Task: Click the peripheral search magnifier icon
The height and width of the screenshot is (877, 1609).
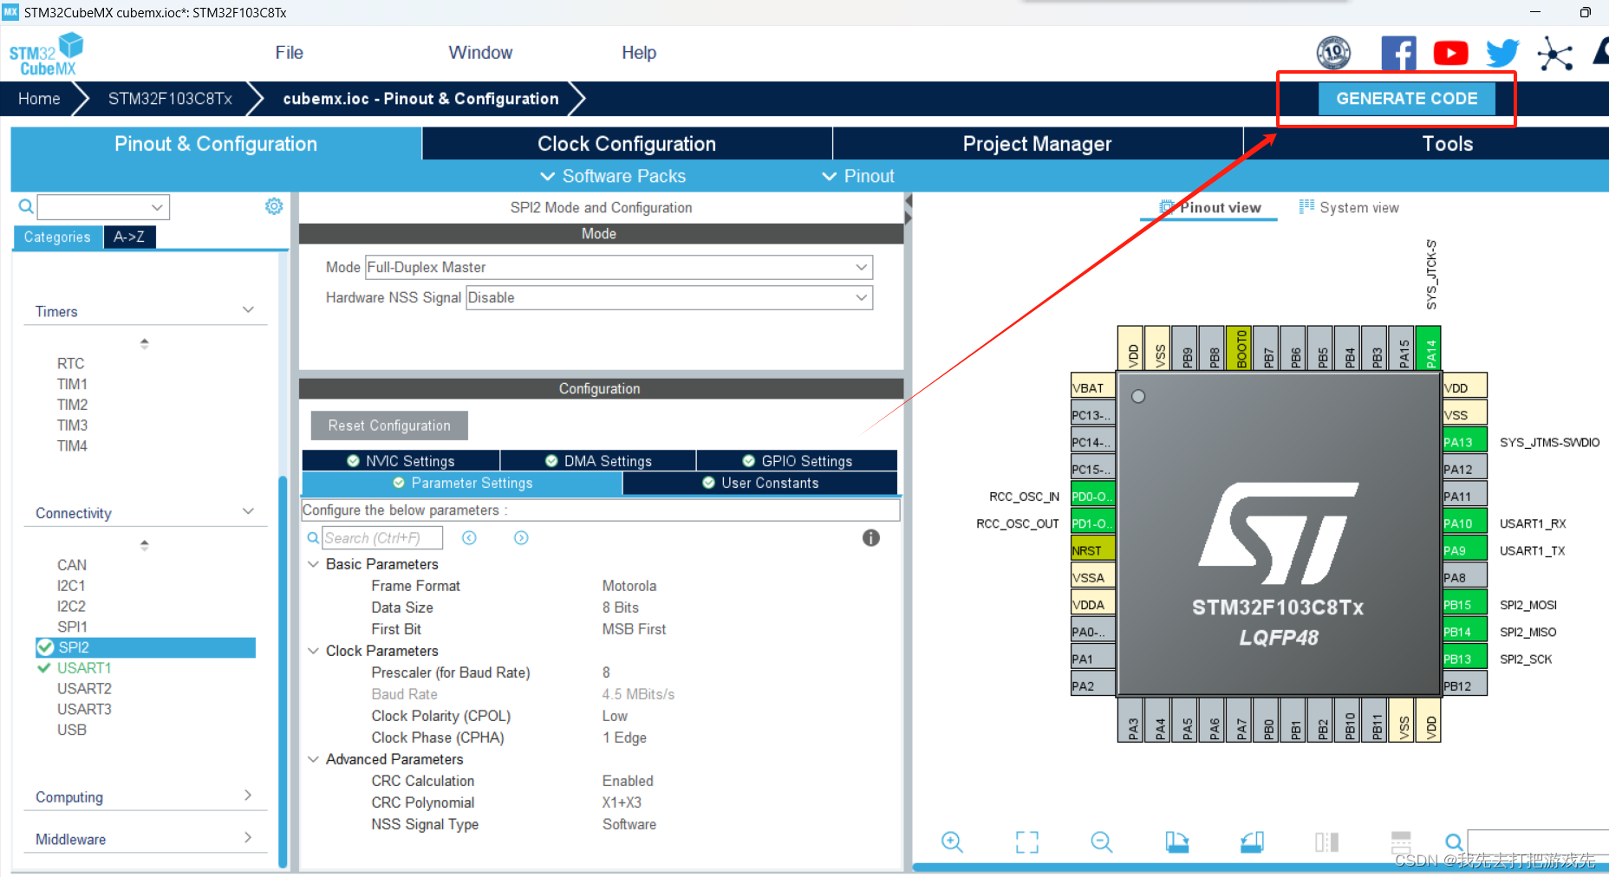Action: tap(26, 206)
